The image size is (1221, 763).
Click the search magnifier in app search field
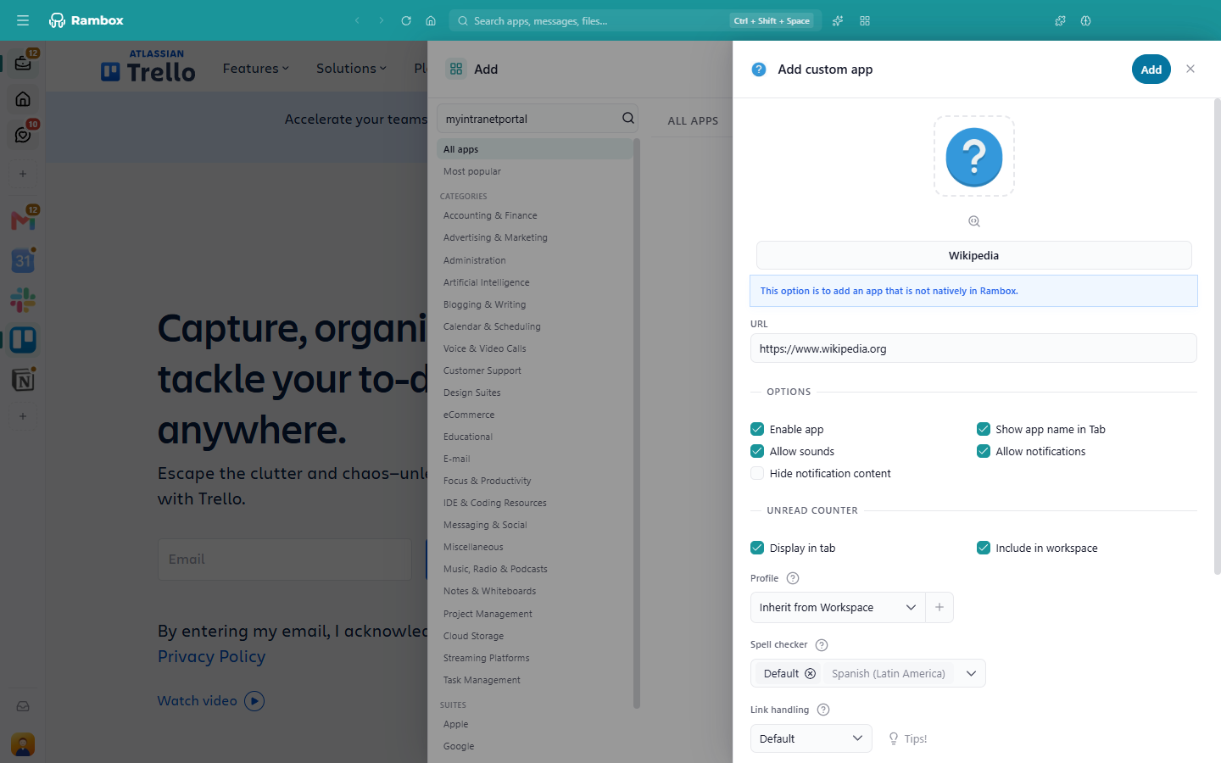pos(628,119)
